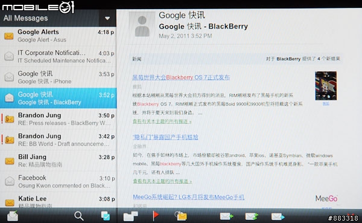This screenshot has width=362, height=223.
Task: Tap the high-priority envelope icon on Press releases
Action: click(10, 119)
